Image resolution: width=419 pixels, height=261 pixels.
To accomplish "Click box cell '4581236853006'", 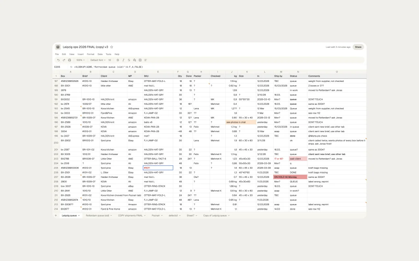I will coord(71,168).
